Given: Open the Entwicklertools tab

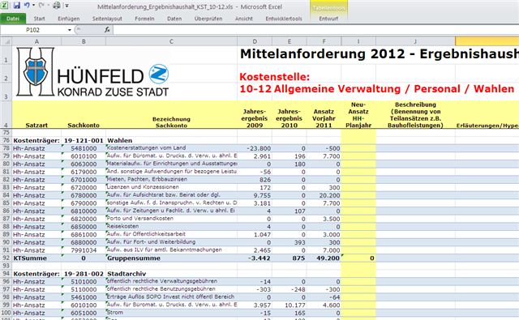Looking at the screenshot, I should click(284, 19).
